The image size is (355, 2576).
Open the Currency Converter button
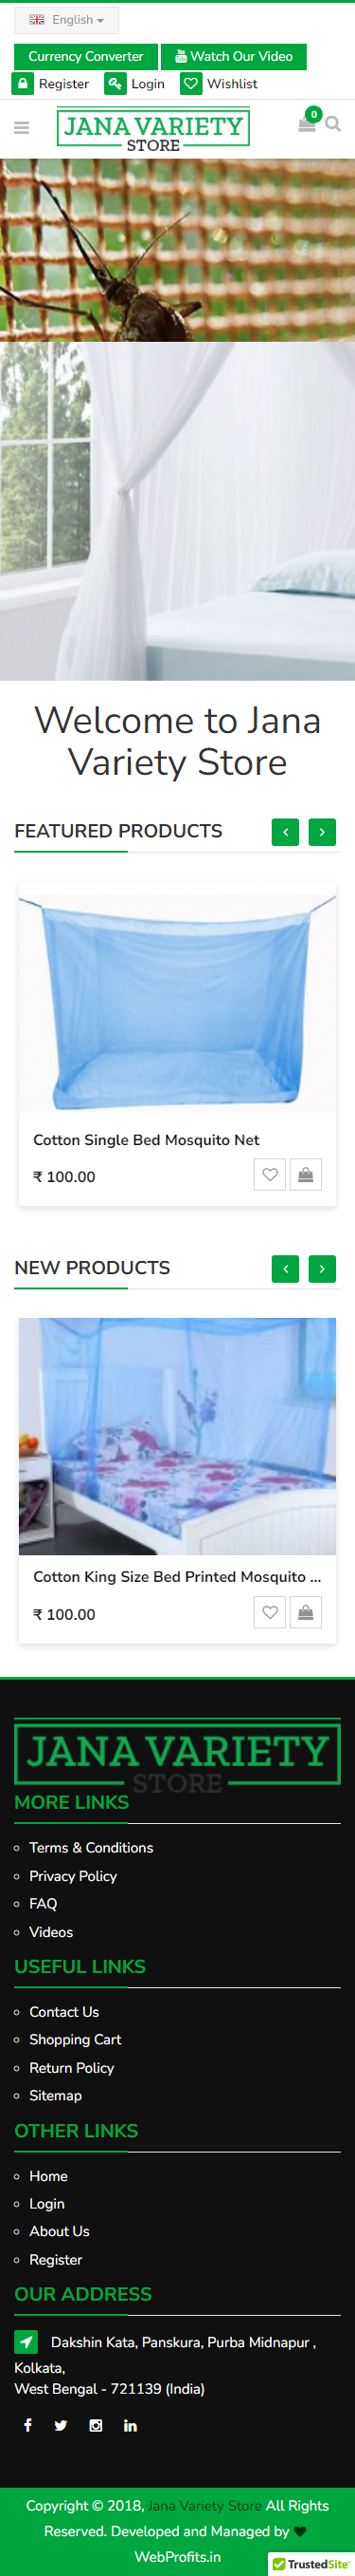[86, 57]
